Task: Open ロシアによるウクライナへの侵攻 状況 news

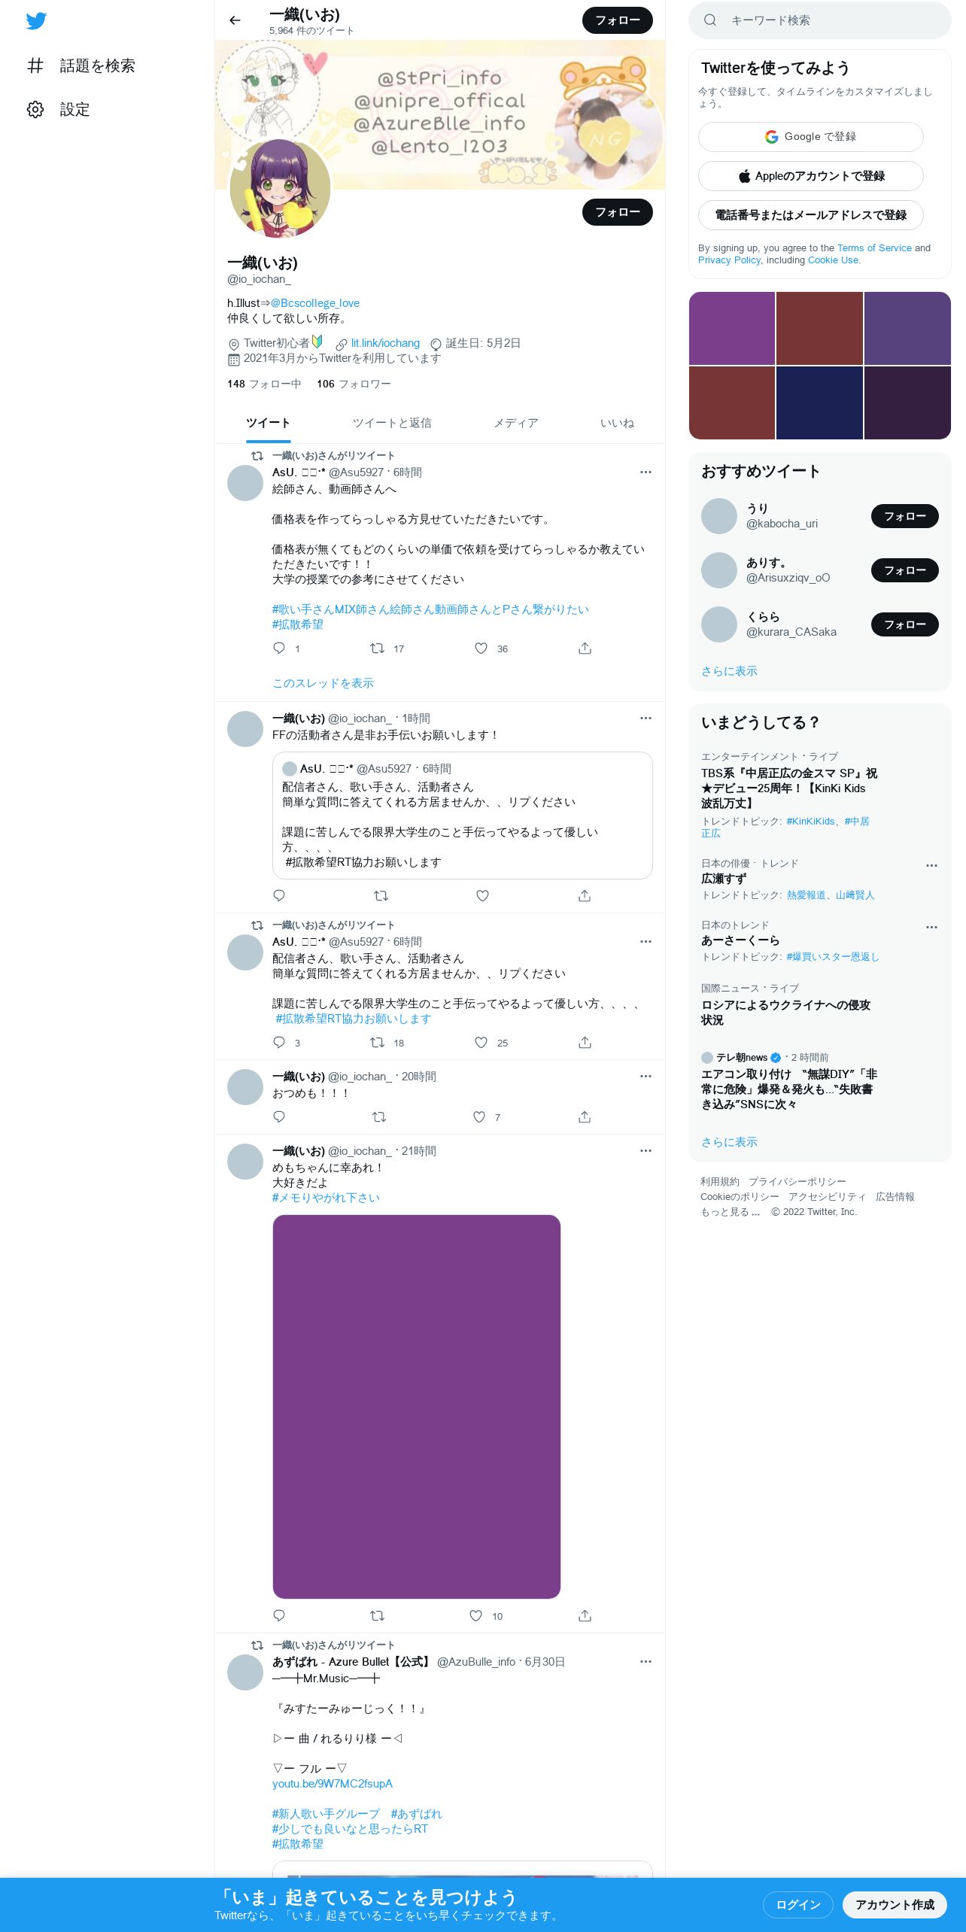Action: click(x=785, y=1013)
